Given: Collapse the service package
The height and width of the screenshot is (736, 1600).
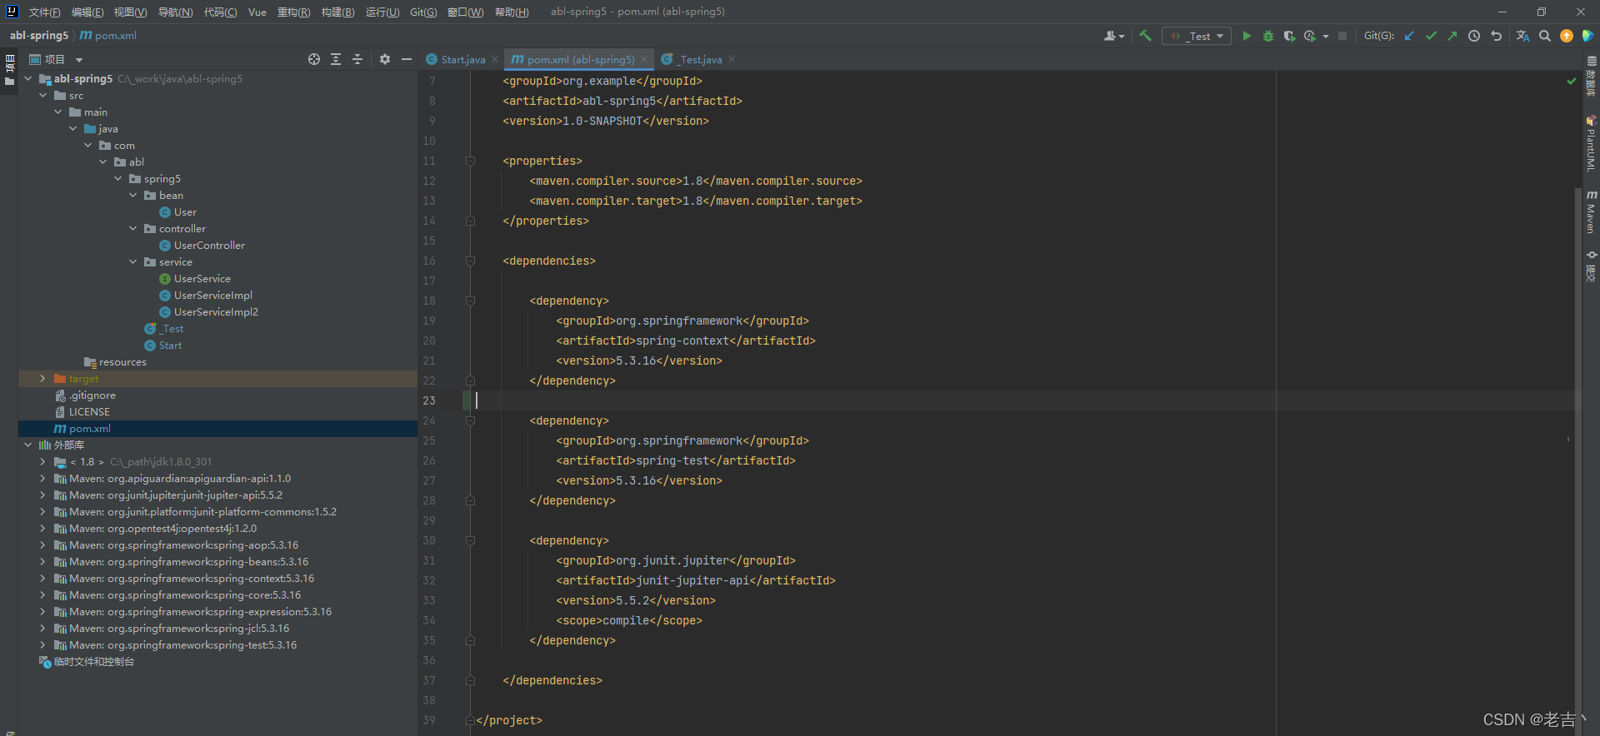Looking at the screenshot, I should coord(132,261).
